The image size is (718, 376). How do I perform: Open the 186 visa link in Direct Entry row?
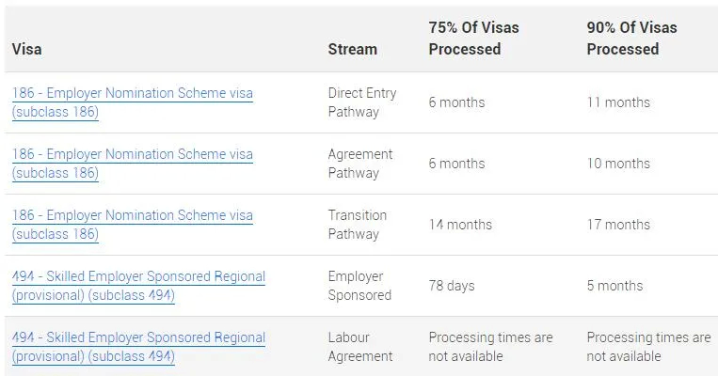[133, 102]
